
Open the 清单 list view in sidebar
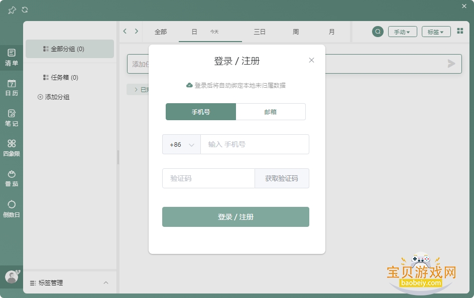(12, 58)
